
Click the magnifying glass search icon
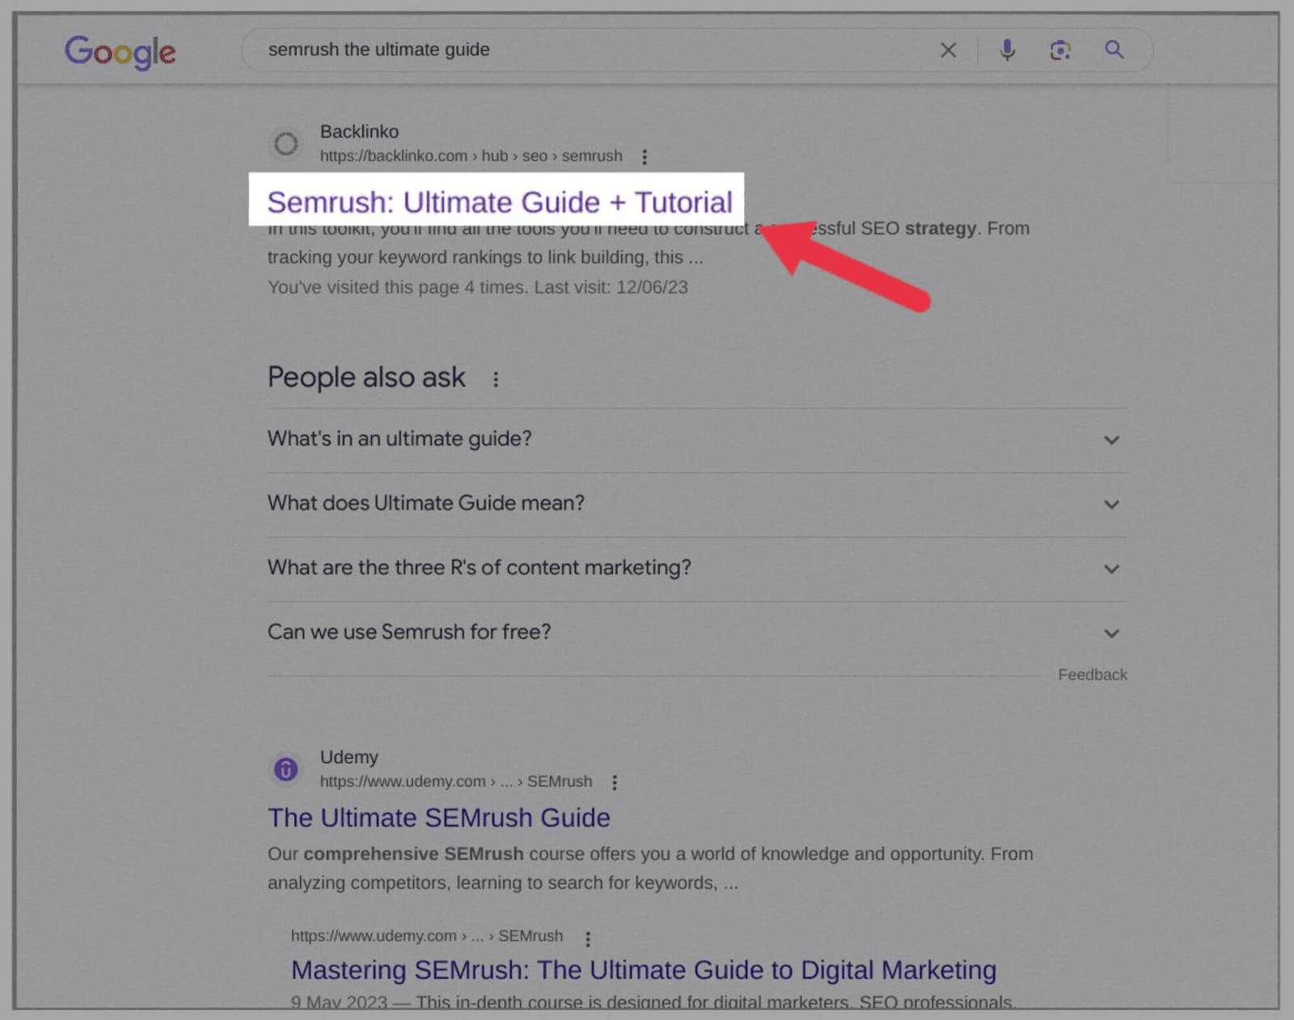click(1114, 50)
